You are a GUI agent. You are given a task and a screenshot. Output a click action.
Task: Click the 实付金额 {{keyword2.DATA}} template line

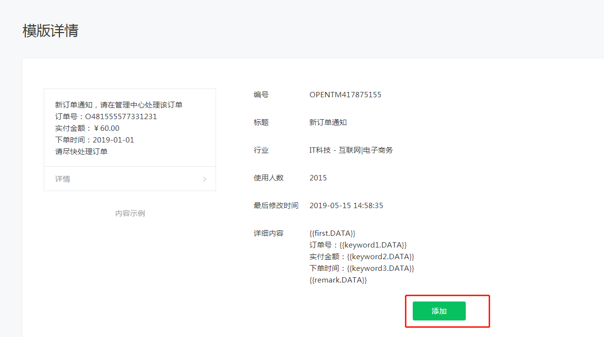[362, 257]
